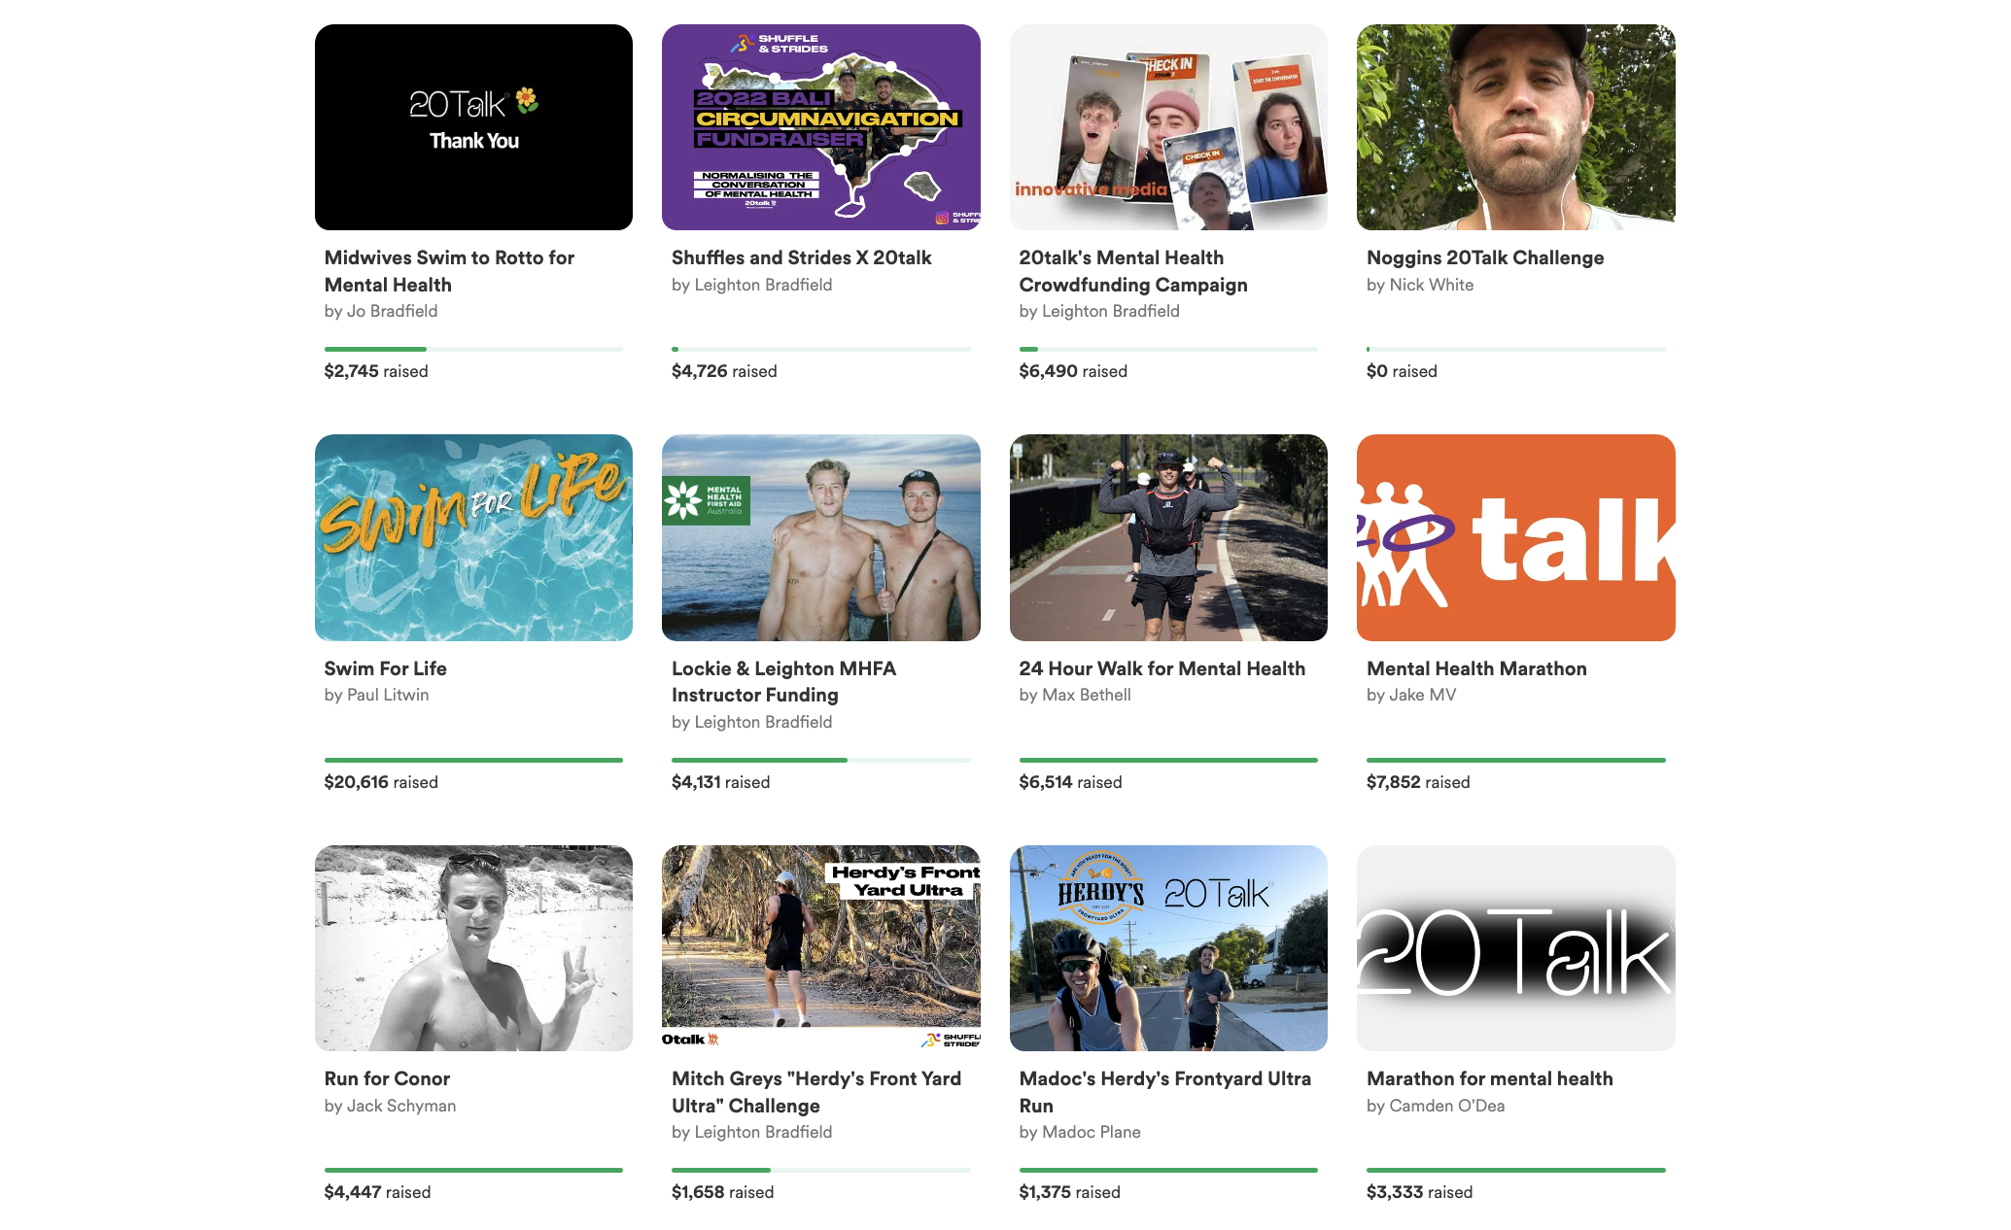2011x1230 pixels.
Task: Open Shuffles and Strides X 20talk link
Action: (801, 257)
